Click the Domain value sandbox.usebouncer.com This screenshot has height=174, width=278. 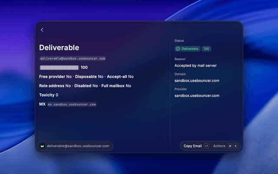coord(197,80)
